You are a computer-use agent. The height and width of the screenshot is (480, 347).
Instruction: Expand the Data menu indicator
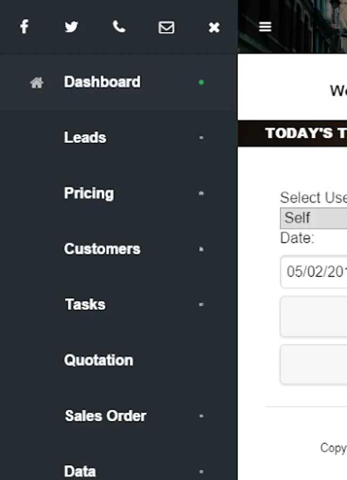click(201, 471)
